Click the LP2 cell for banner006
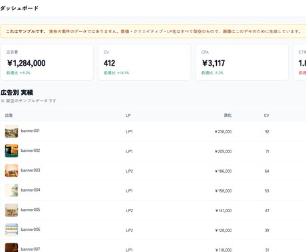Screen dimensions: 306x252 pyautogui.click(x=129, y=230)
